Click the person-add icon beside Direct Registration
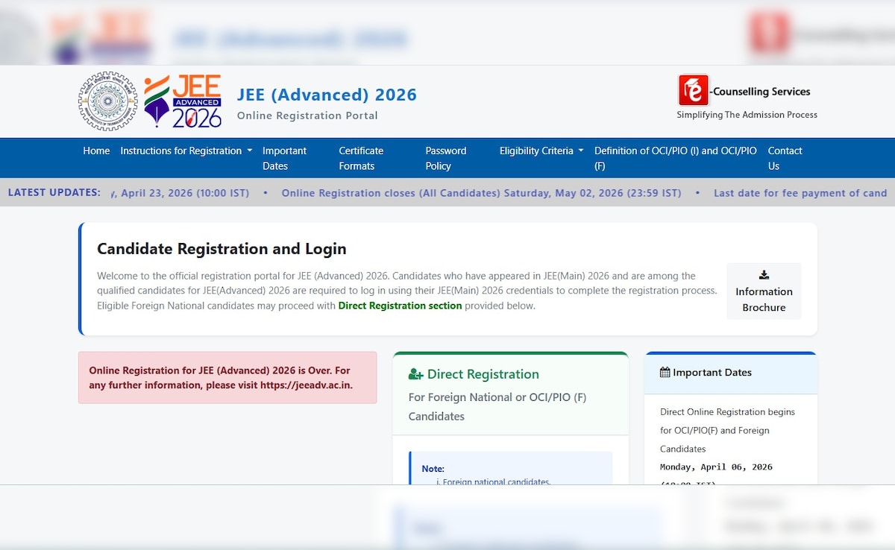 tap(415, 373)
